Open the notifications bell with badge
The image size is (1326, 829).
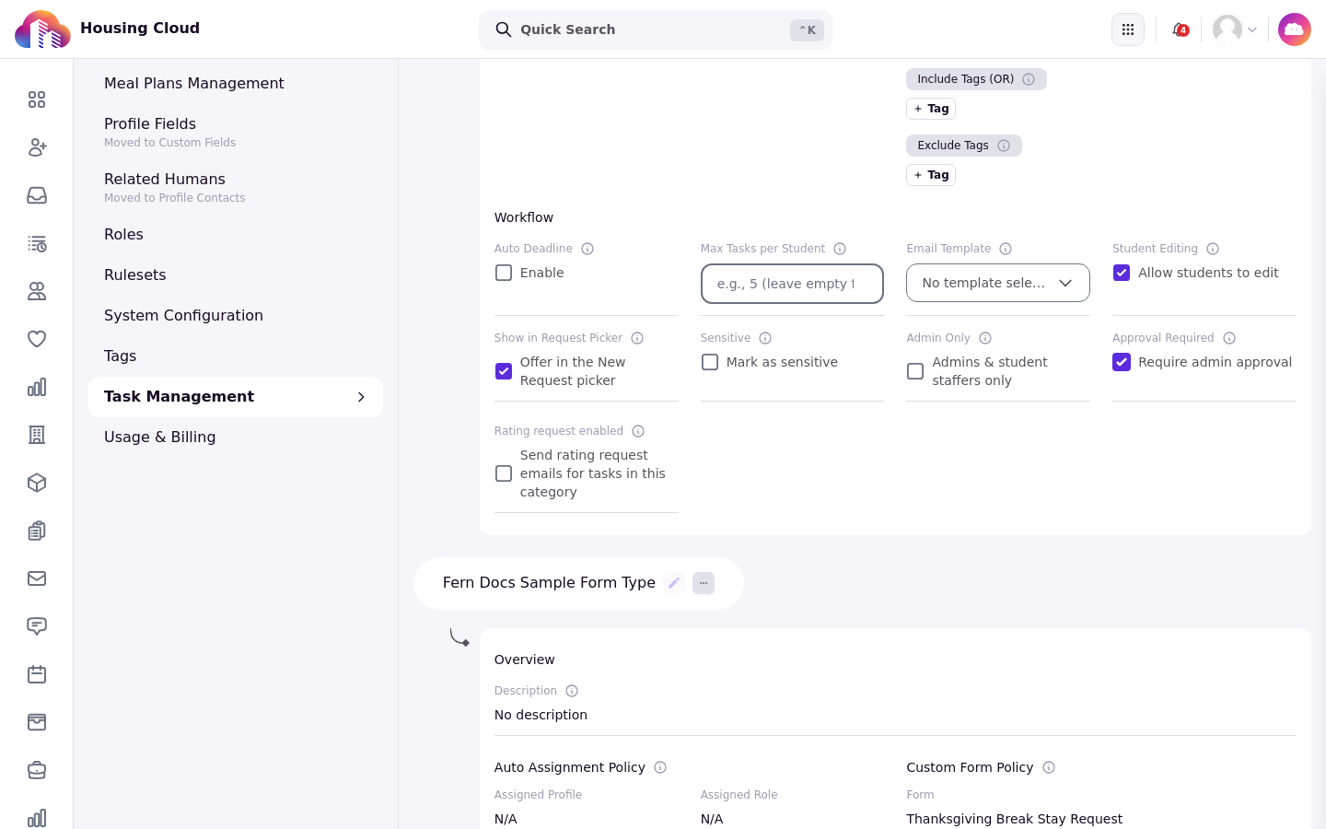[x=1180, y=29]
